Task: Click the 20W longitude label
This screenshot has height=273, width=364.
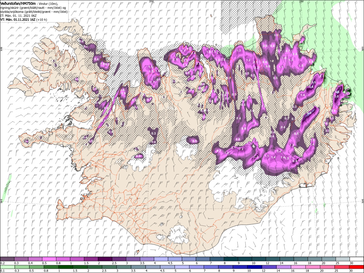Action: pyautogui.click(x=151, y=1)
